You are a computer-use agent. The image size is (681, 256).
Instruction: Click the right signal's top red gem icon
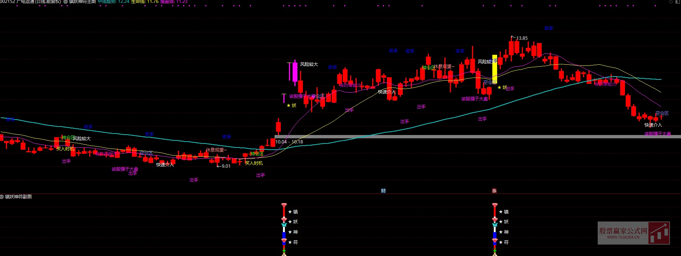[495, 205]
